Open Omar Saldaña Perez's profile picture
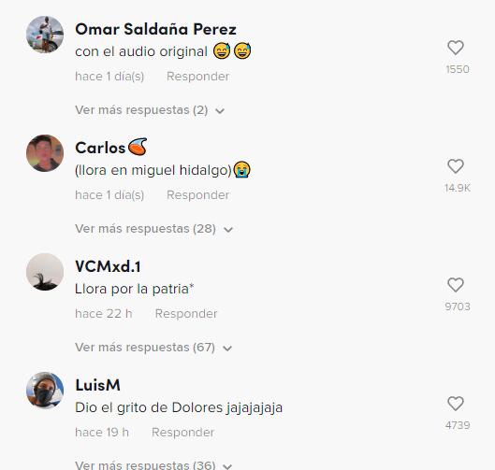Image resolution: width=495 pixels, height=470 pixels. (45, 35)
